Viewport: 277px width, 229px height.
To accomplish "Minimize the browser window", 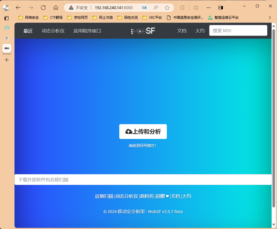I will point(244,6).
